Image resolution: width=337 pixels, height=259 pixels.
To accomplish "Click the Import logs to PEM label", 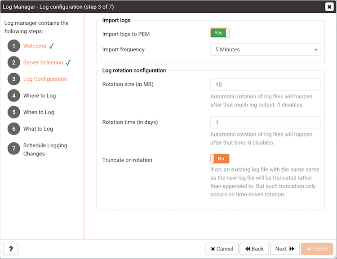I will [126, 34].
